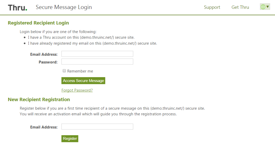This screenshot has width=275, height=145.
Task: Click the Password: field label
Action: click(x=48, y=62)
